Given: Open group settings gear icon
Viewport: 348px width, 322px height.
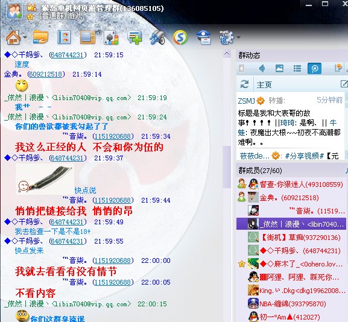Looking at the screenshot, I should (x=227, y=37).
